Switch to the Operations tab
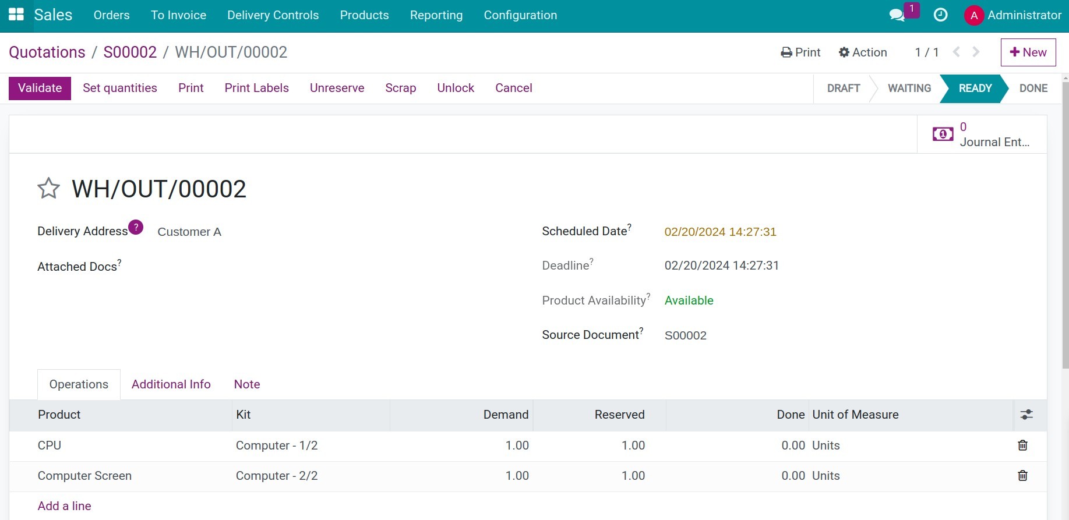Image resolution: width=1069 pixels, height=520 pixels. click(79, 384)
